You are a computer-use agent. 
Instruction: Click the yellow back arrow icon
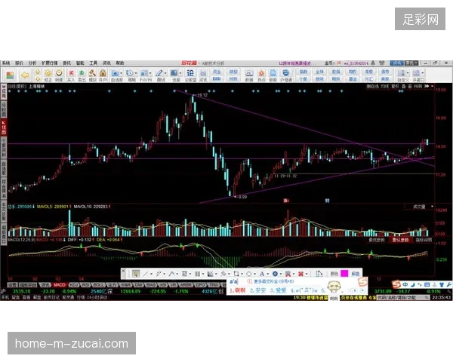[26, 75]
